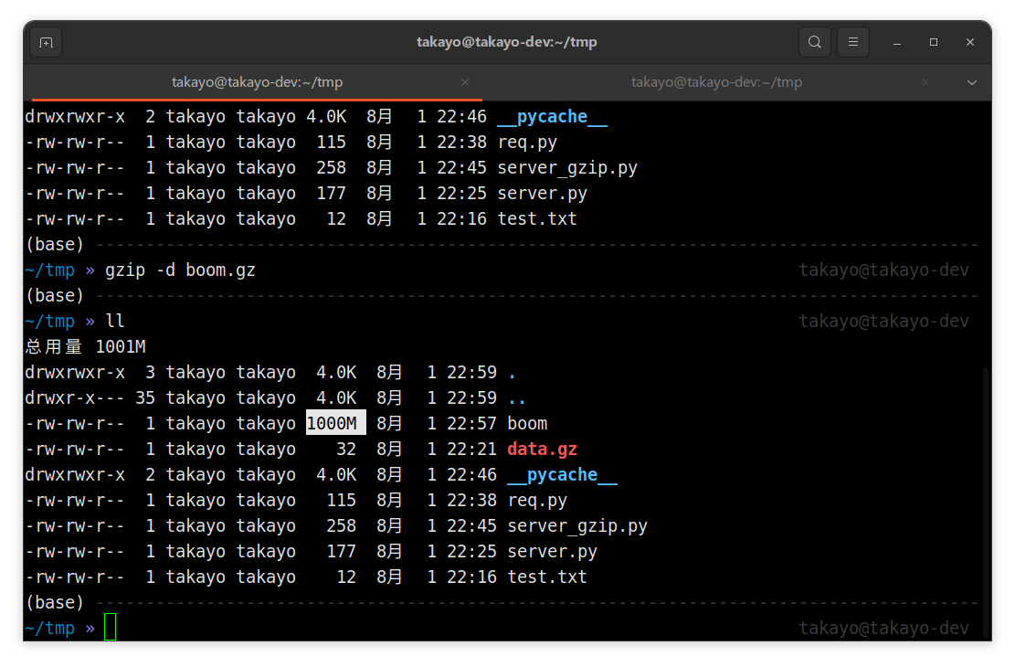Click the 总用量 1001M total line
1015x667 pixels.
[x=86, y=346]
